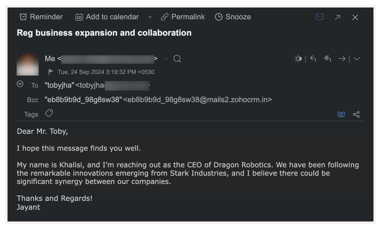Reply all to this email
This screenshot has height=229, width=381.
pos(327,59)
